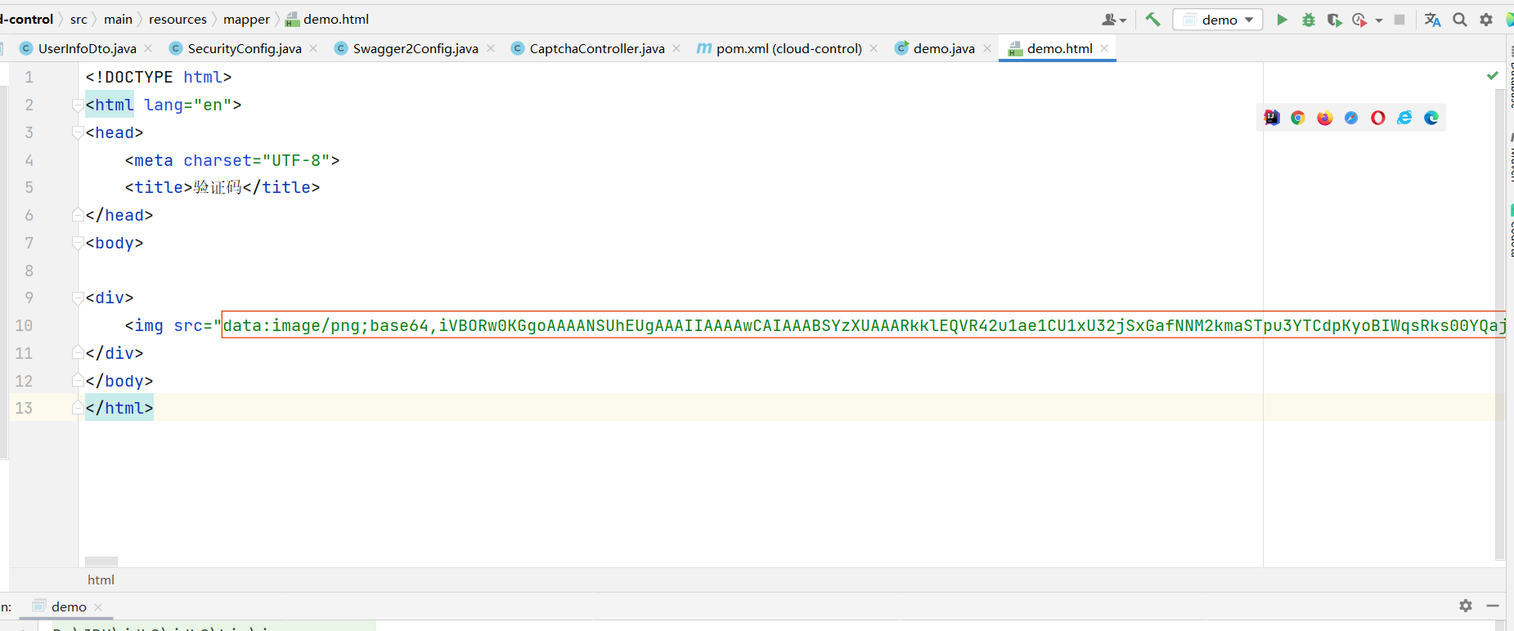Close the demo tab in Run panel
This screenshot has height=631, width=1514.
(98, 607)
